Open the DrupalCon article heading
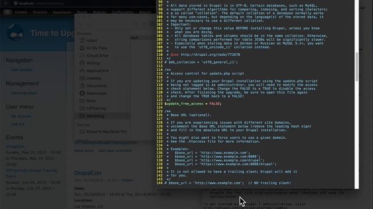 point(88,173)
